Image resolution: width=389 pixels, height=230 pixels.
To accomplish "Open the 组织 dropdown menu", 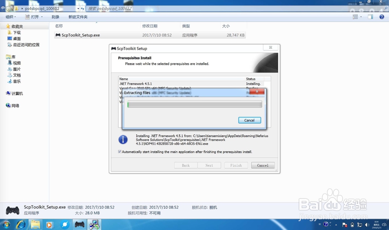I will (11, 17).
